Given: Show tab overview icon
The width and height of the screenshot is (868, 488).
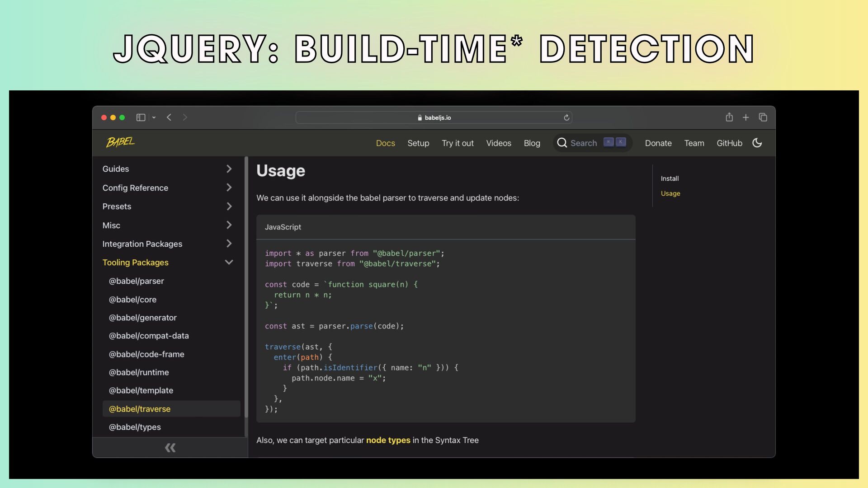Looking at the screenshot, I should pyautogui.click(x=763, y=117).
